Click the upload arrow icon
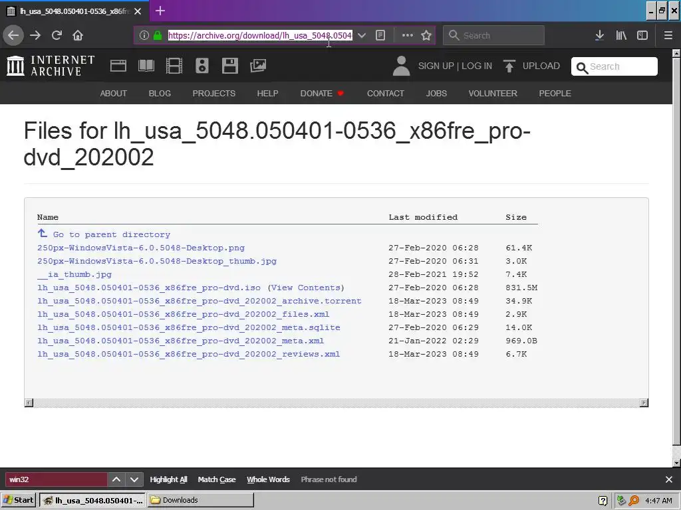This screenshot has height=510, width=681. point(509,66)
